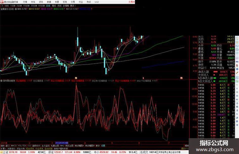Switch to 30分钟 chart period
This screenshot has height=154, width=239.
pos(34,6)
